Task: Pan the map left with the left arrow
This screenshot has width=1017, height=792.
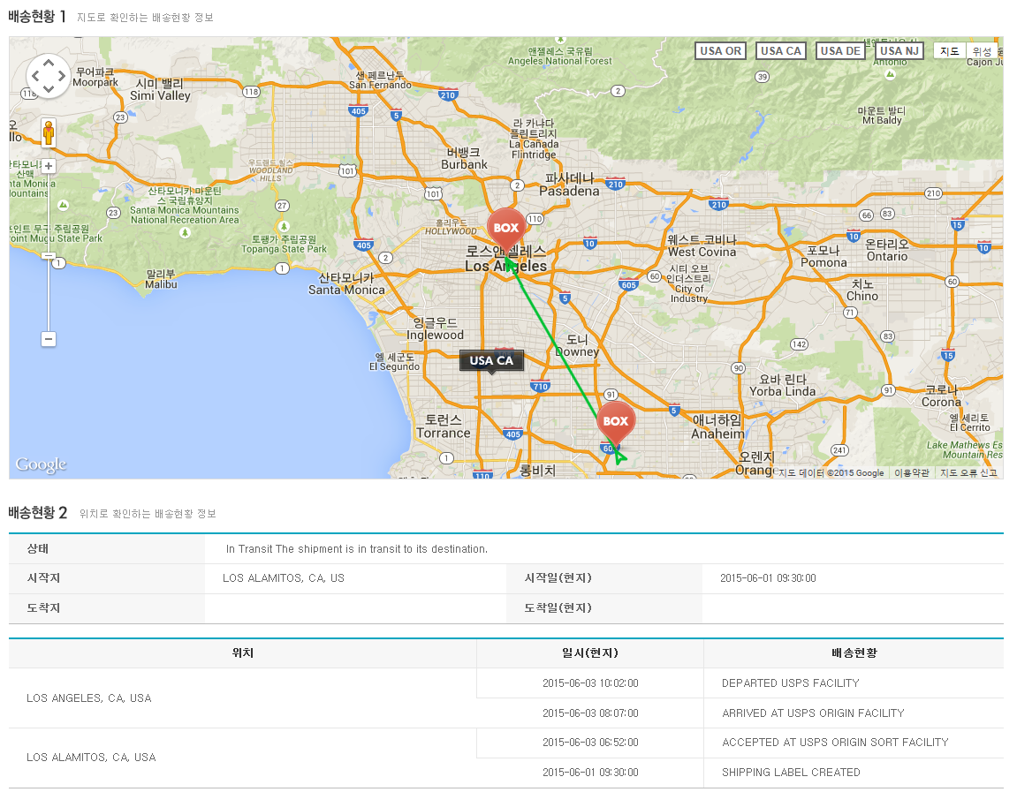Action: (35, 76)
